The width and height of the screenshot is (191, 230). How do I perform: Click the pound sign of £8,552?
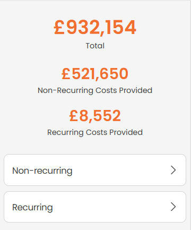74,115
